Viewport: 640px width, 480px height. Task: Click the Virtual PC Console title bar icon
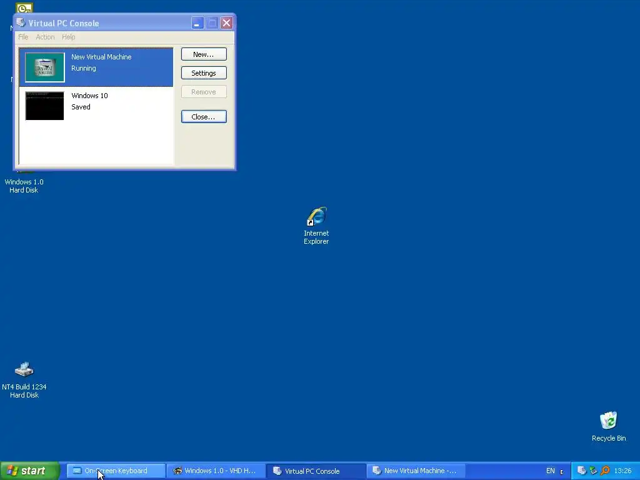click(x=21, y=23)
